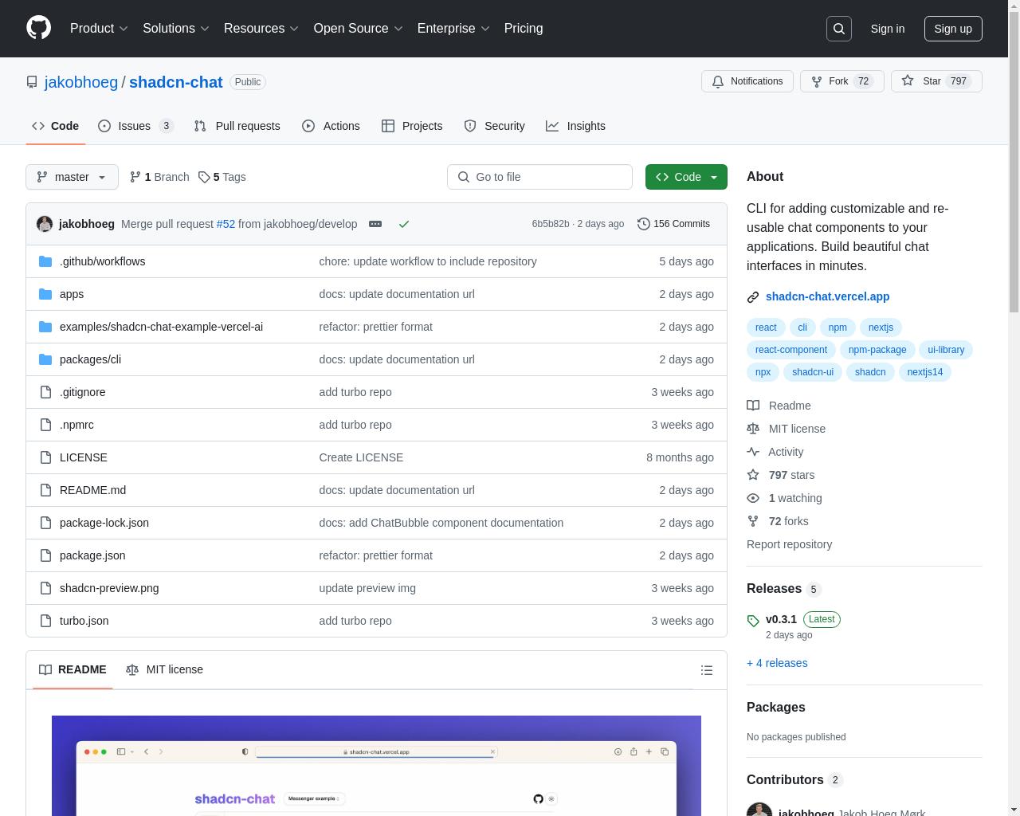Image resolution: width=1020 pixels, height=816 pixels.
Task: Click the .github/workflows folder icon
Action: [45, 261]
